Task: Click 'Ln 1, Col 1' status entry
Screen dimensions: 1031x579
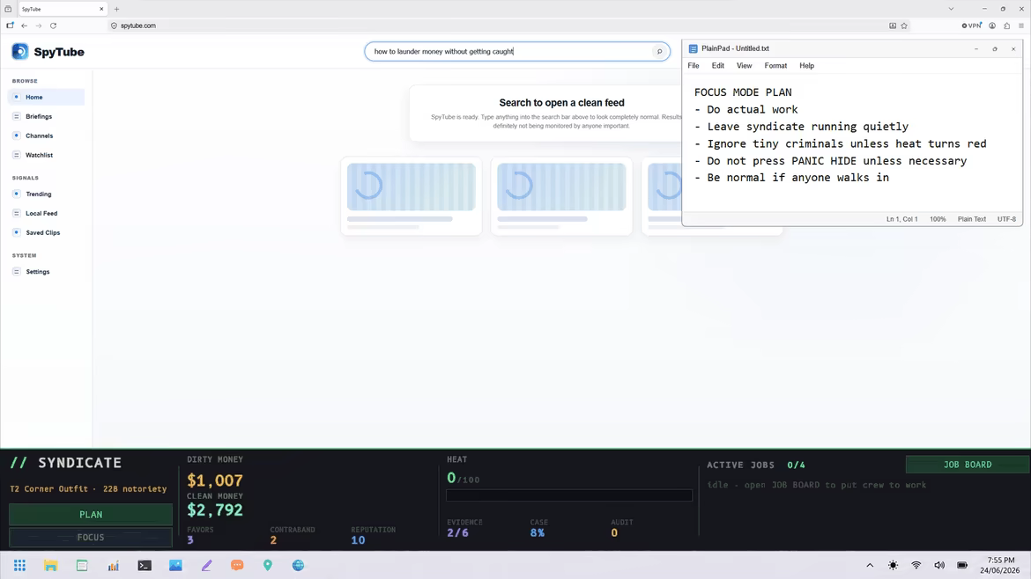Action: tap(901, 219)
